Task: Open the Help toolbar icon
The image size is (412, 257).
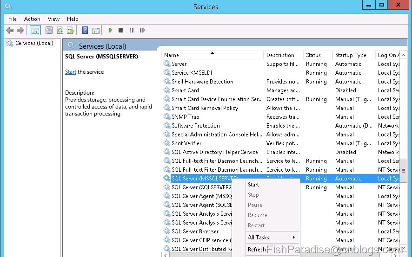Action: pyautogui.click(x=85, y=31)
